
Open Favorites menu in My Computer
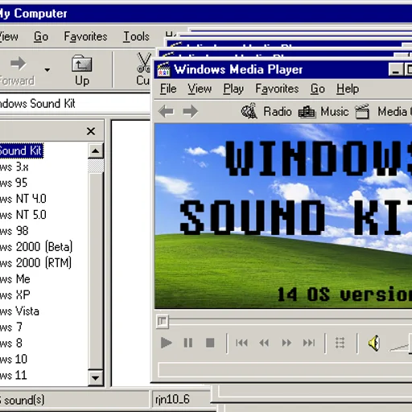(85, 36)
